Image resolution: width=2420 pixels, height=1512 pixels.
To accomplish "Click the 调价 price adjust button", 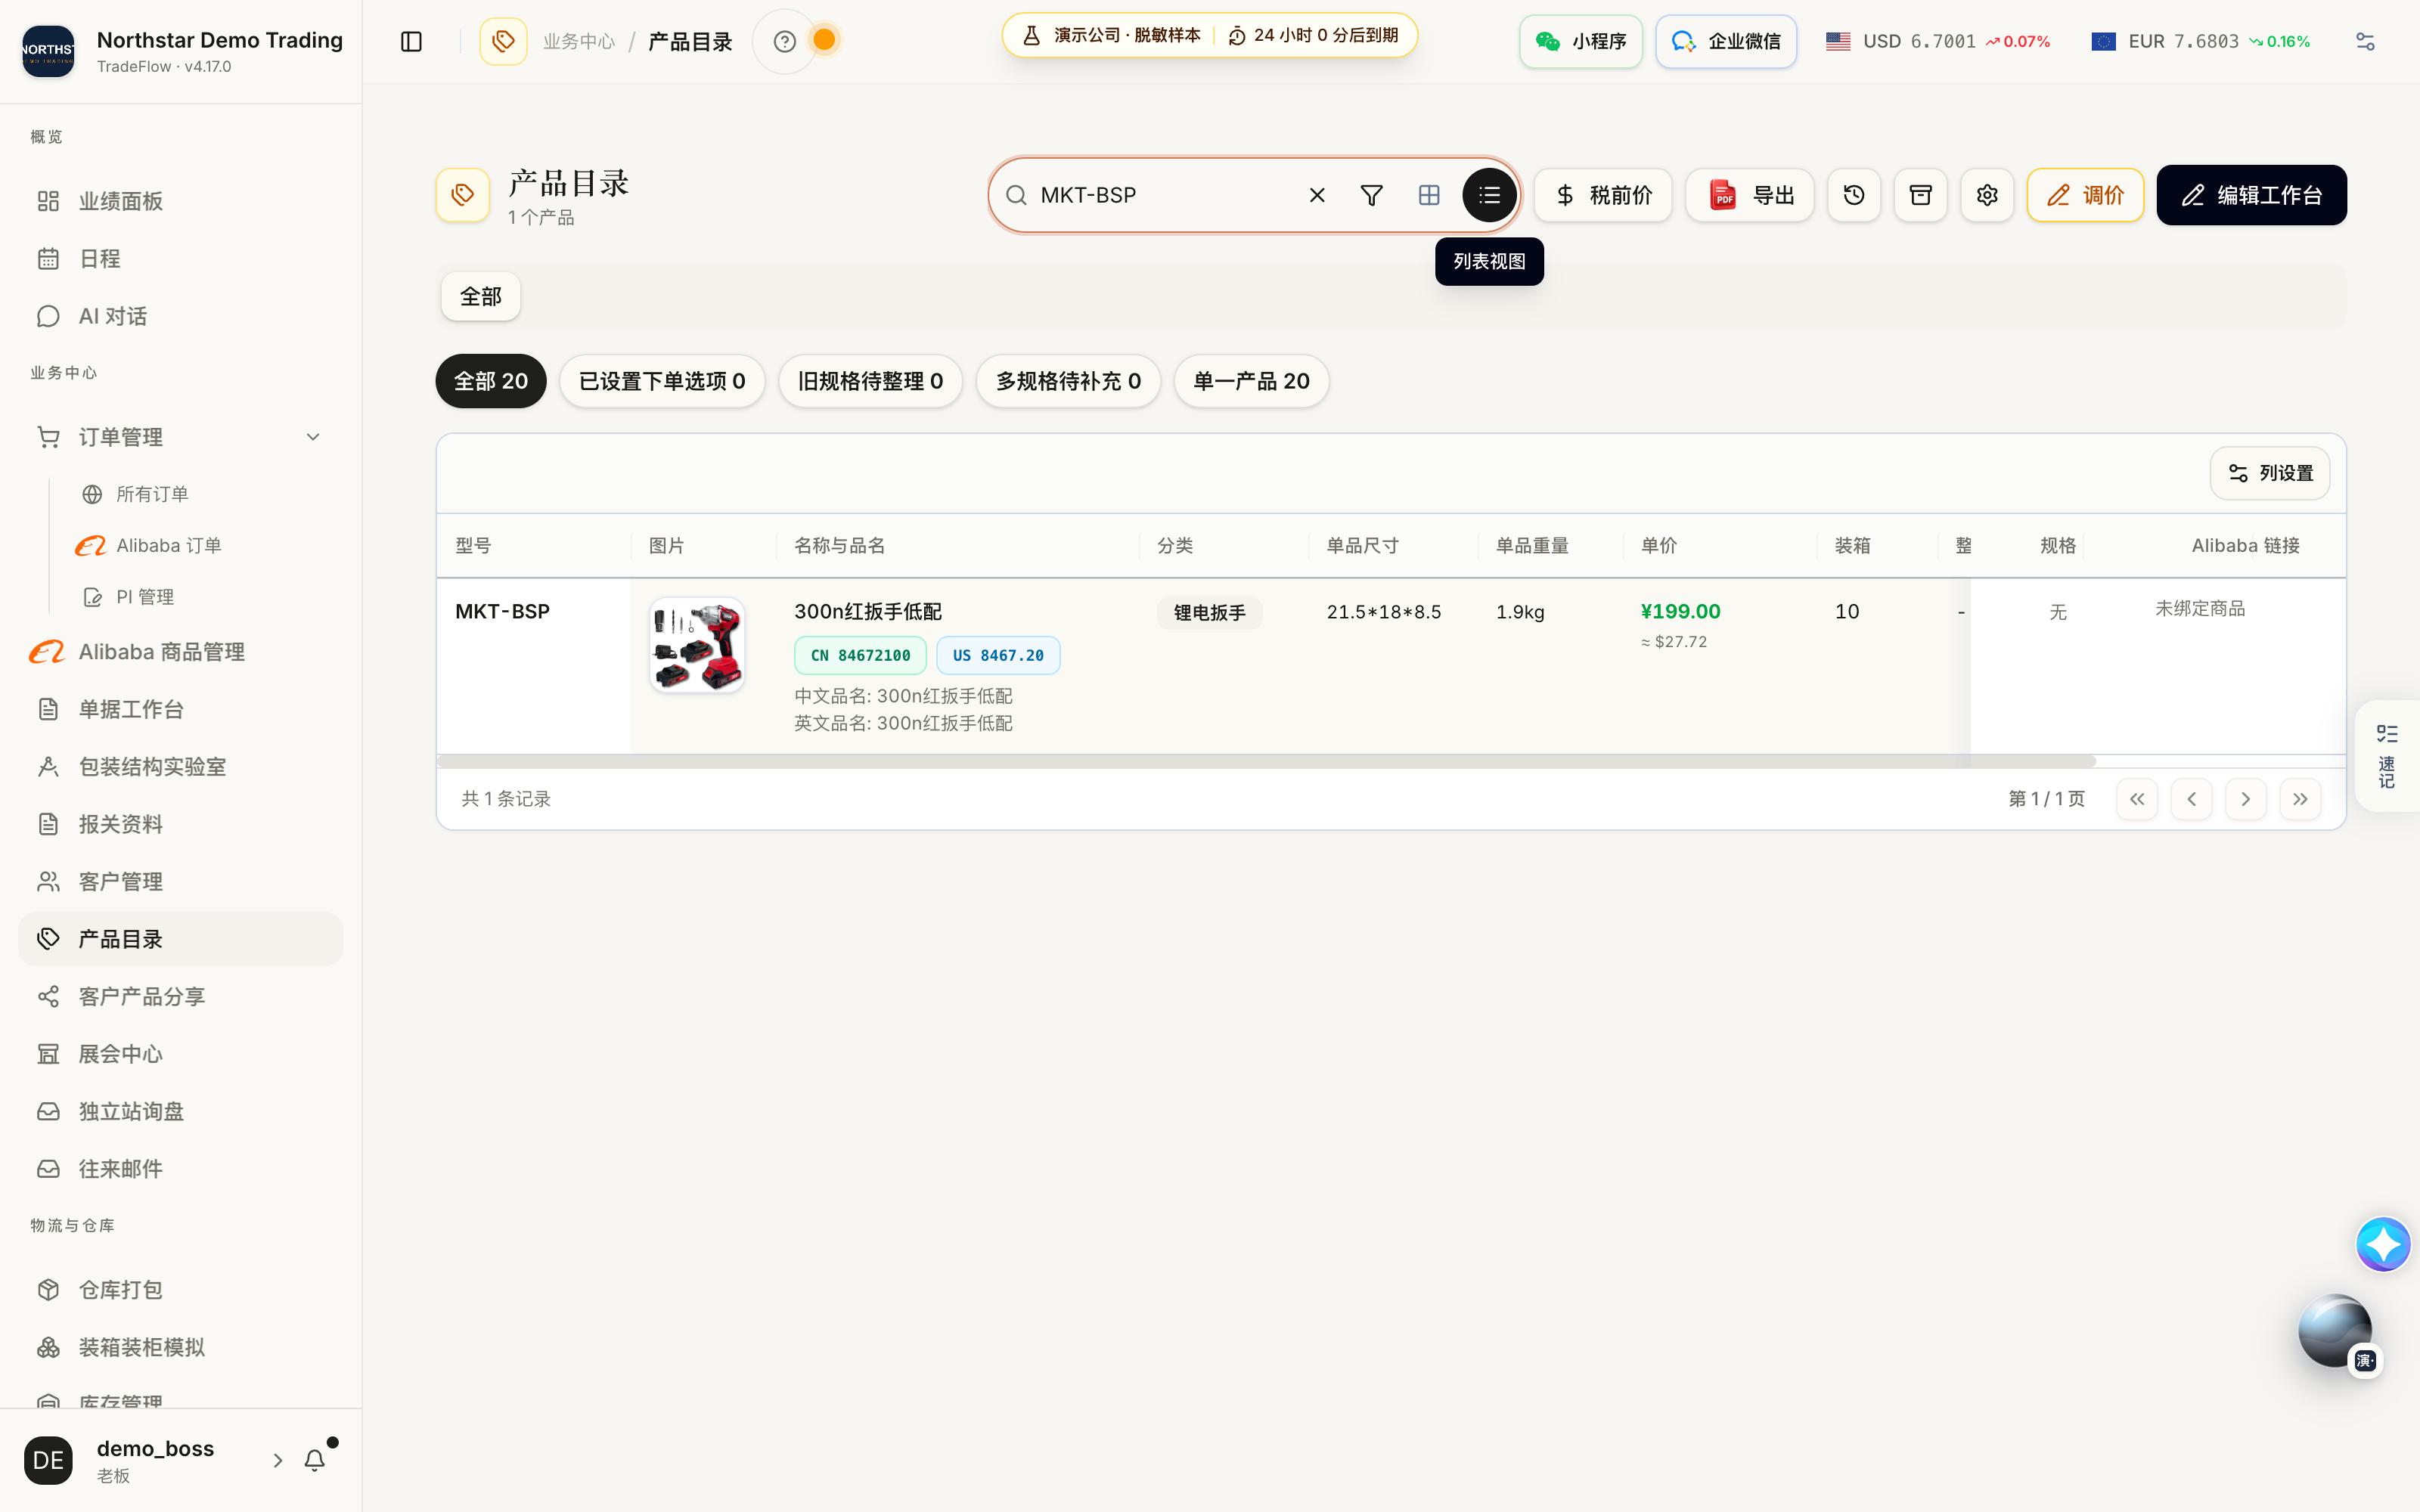I will (2085, 195).
